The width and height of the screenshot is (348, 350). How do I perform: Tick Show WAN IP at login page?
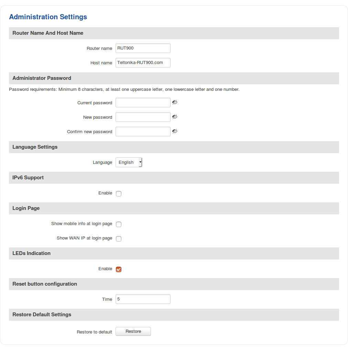pos(119,239)
